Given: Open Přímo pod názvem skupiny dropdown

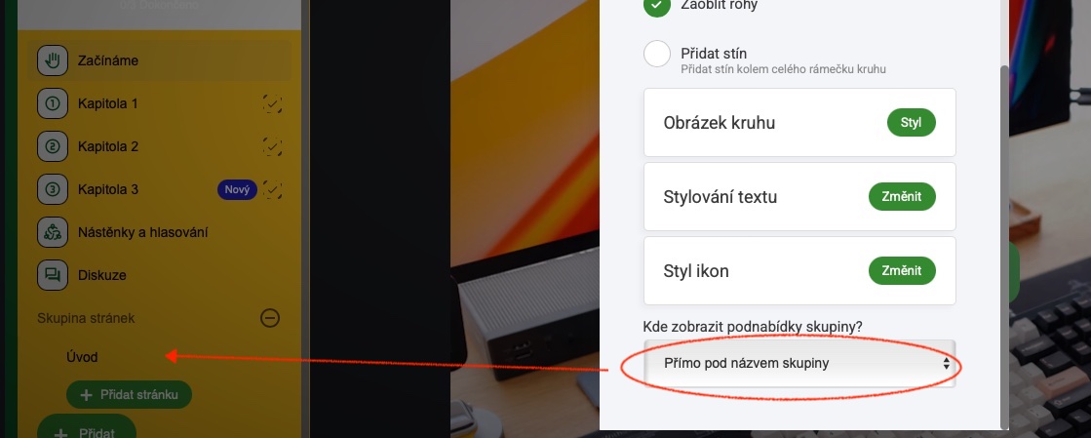Looking at the screenshot, I should coord(799,364).
